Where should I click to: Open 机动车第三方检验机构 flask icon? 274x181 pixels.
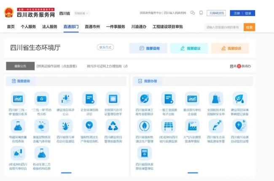42,154
